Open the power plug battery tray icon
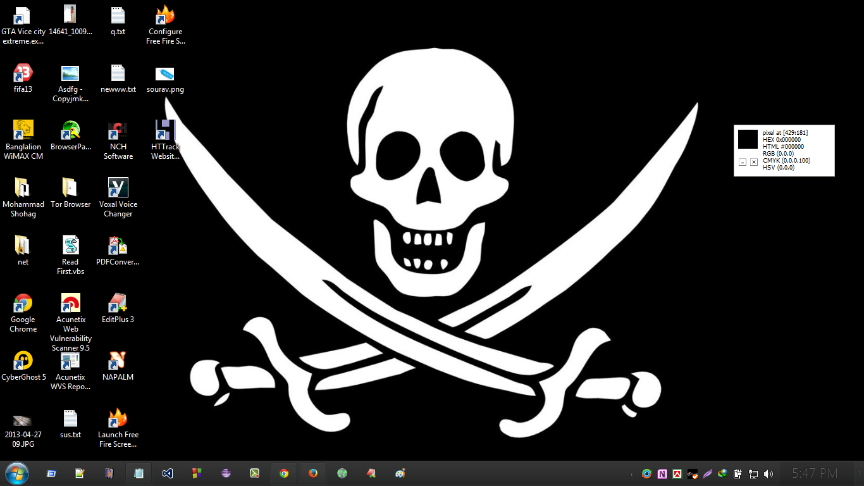 point(737,473)
